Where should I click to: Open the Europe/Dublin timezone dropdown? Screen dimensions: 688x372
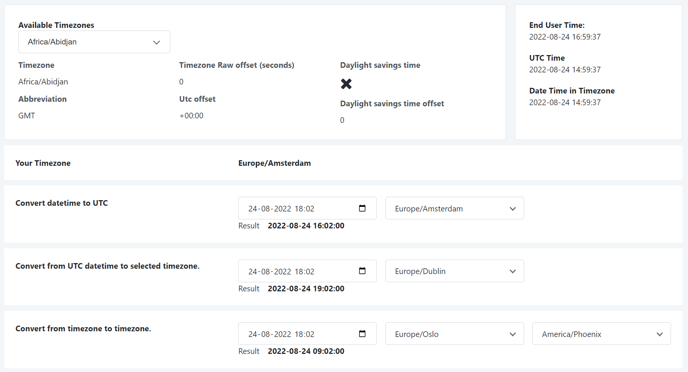pos(454,271)
